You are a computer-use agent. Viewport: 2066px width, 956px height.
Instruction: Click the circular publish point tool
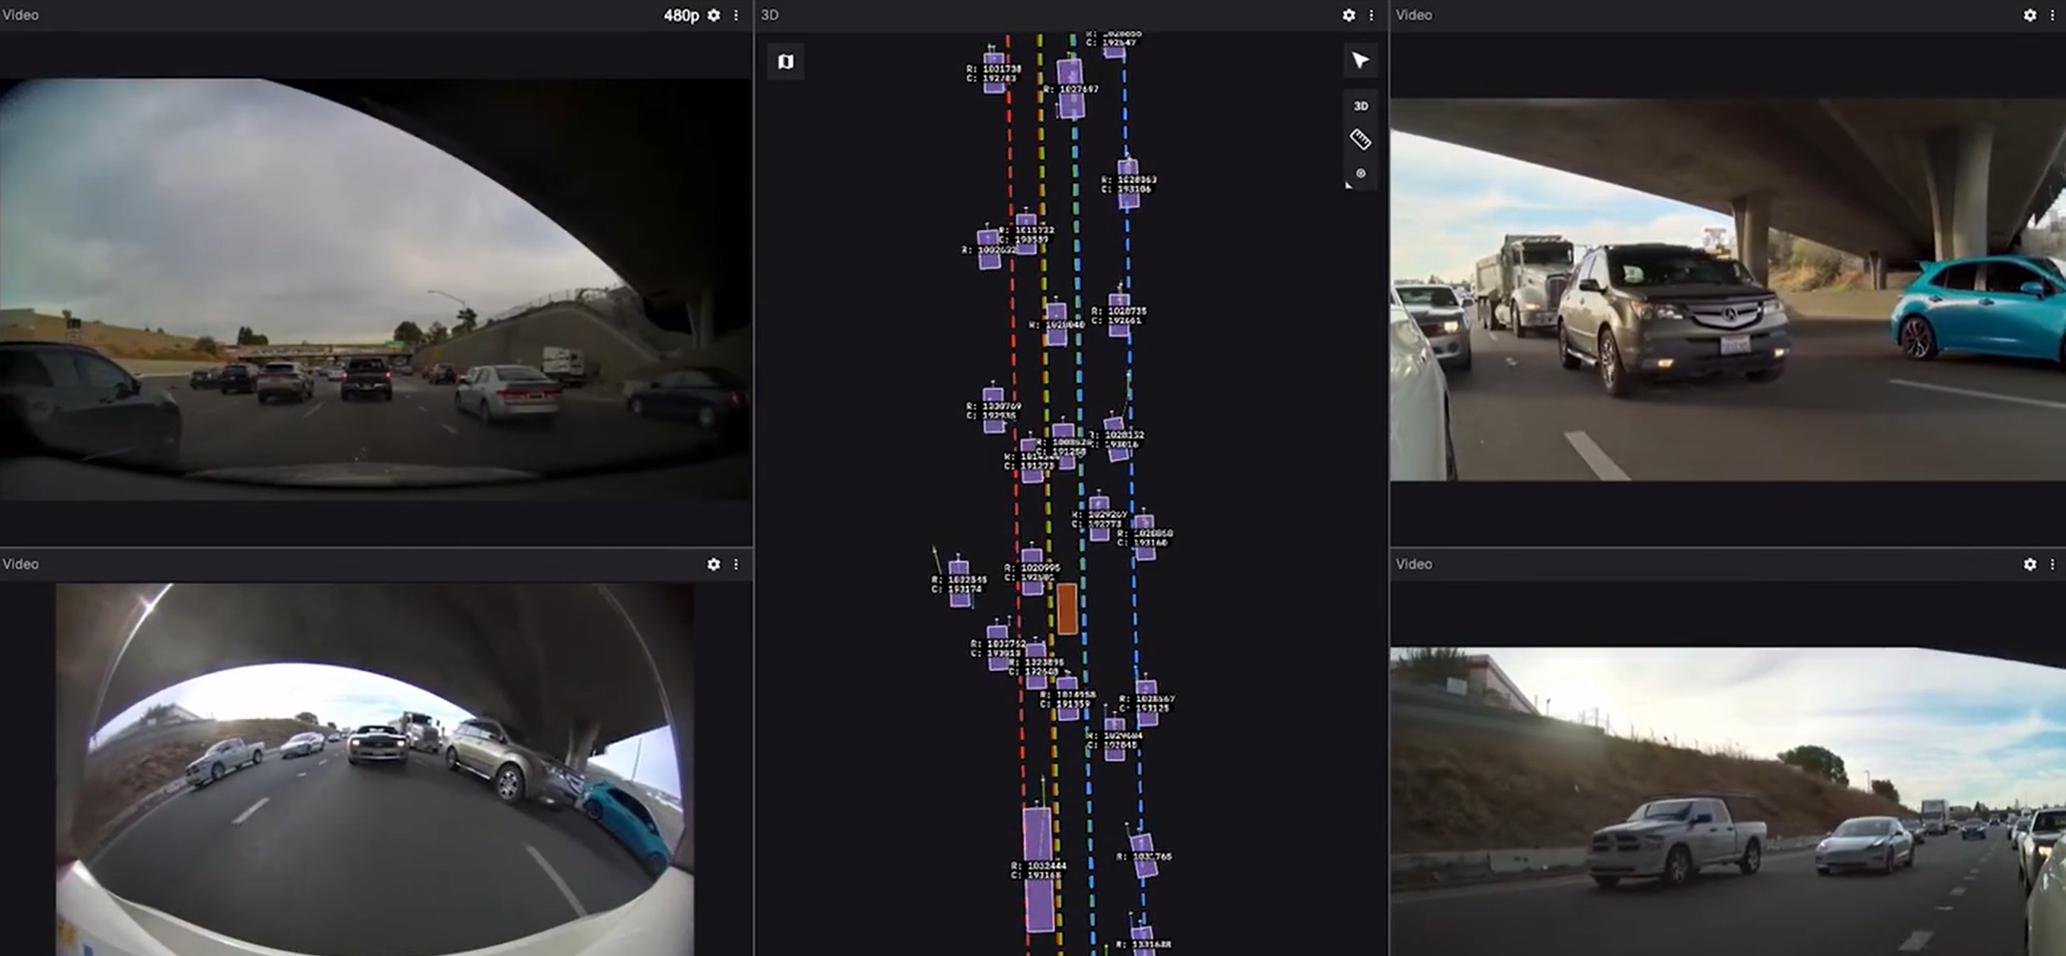click(x=1360, y=173)
